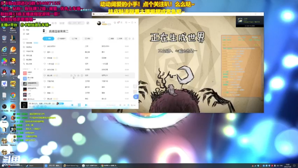The image size is (298, 168).
Task: Favorite the third song with its heart icon
Action: pyautogui.click(x=45, y=58)
